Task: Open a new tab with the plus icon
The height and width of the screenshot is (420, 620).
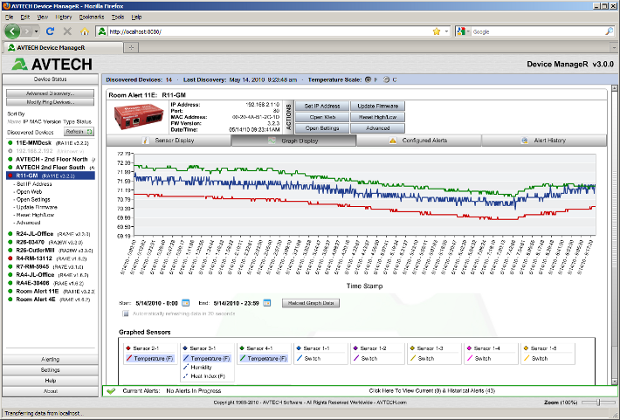Action: tap(131, 47)
